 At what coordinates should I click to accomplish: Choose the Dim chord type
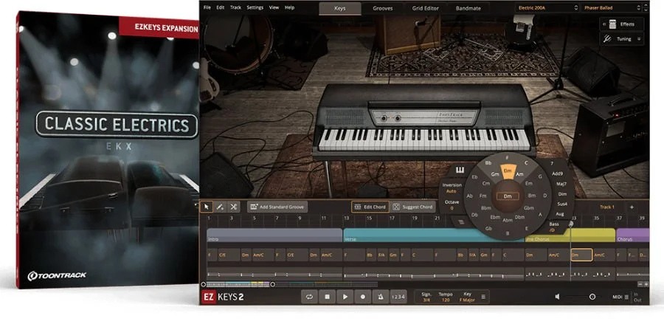(x=562, y=194)
